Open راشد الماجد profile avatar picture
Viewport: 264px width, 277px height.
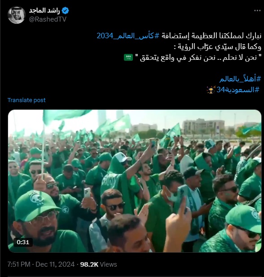point(17,15)
